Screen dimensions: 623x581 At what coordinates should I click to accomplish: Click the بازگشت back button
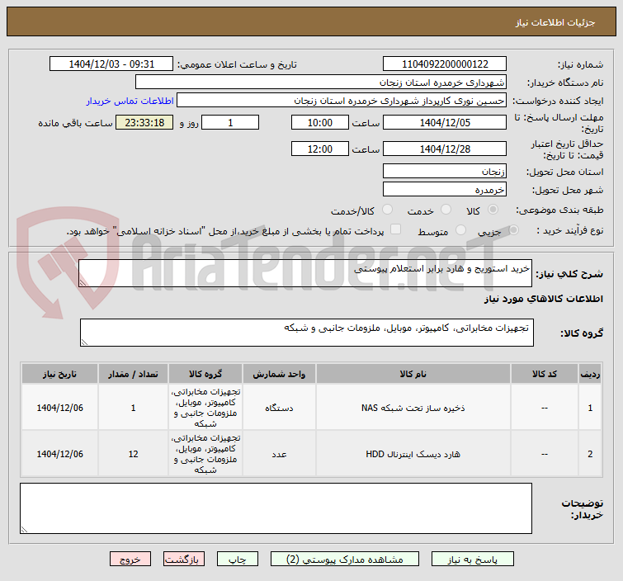click(183, 560)
